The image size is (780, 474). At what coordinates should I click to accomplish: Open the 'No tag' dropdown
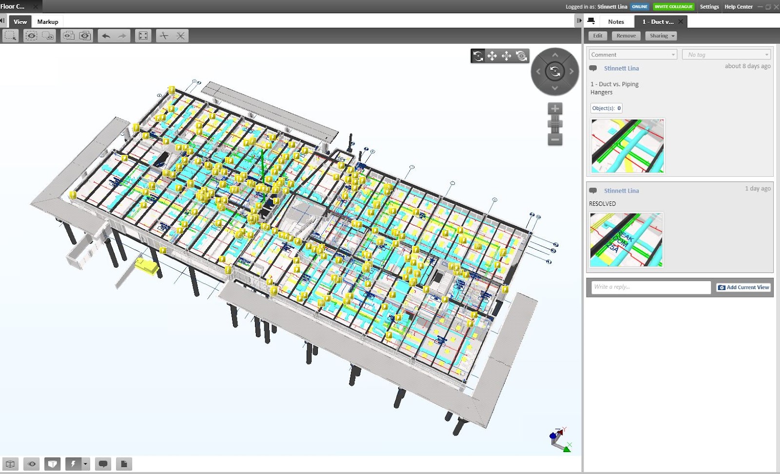point(726,55)
